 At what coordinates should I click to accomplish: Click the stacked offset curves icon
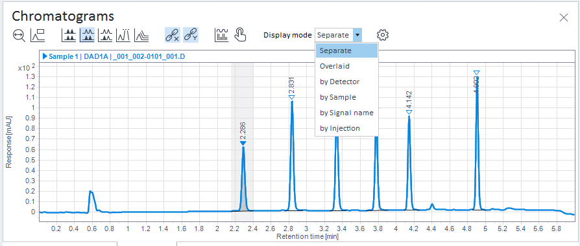(x=141, y=36)
